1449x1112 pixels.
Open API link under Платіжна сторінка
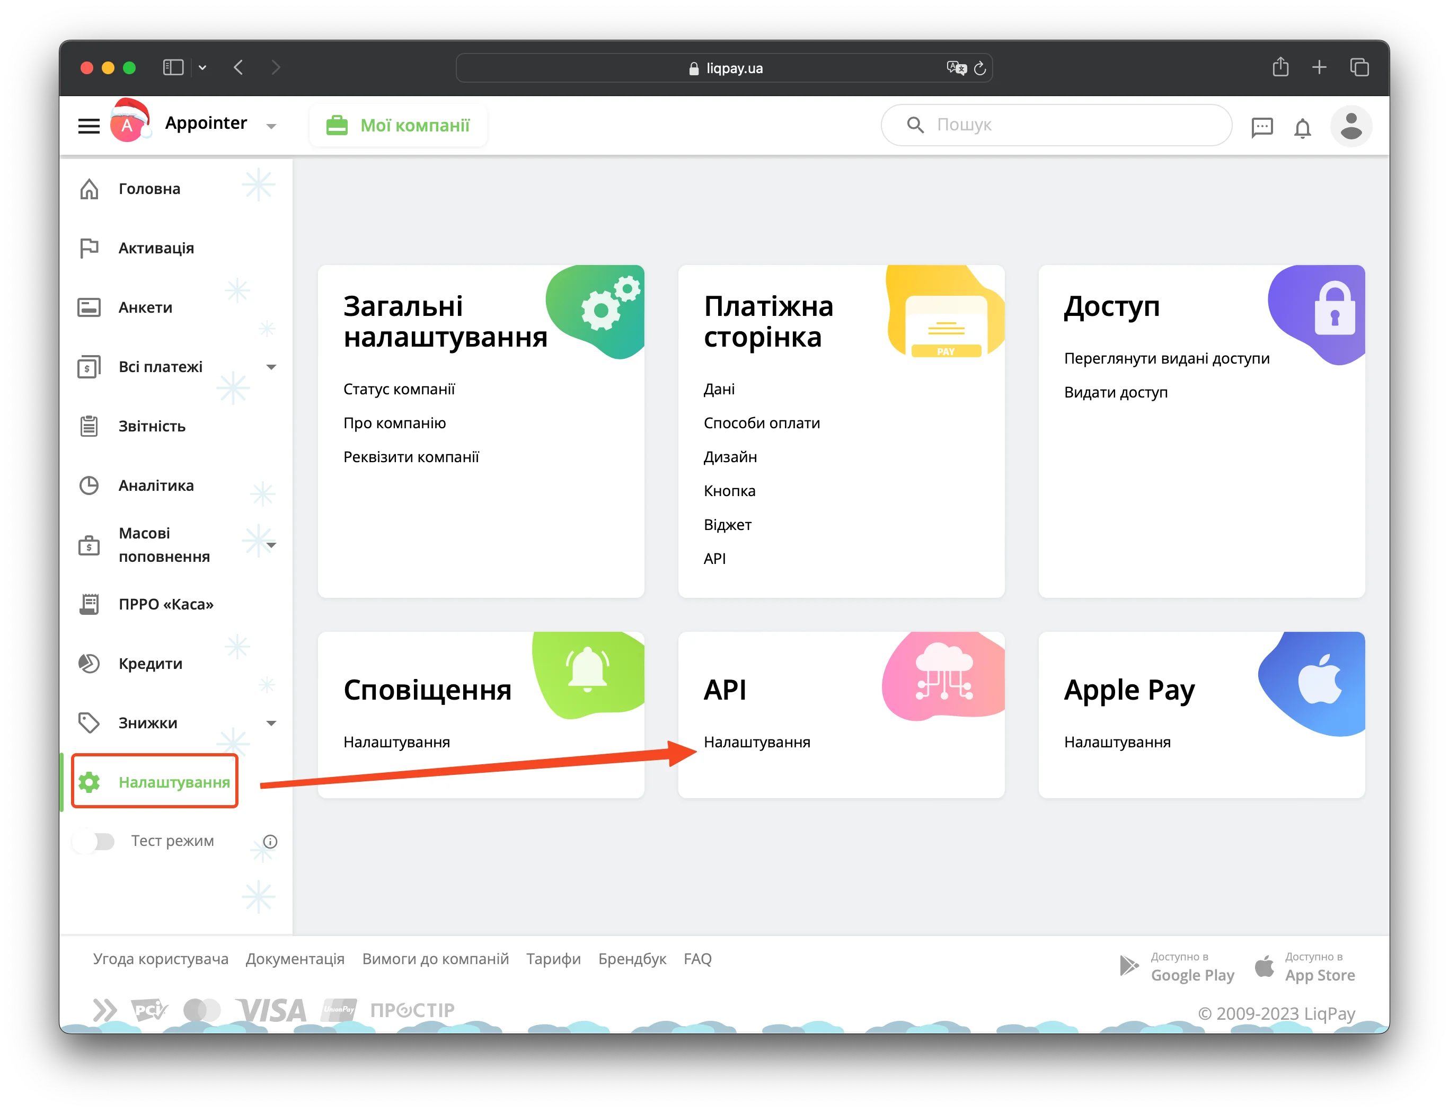pos(714,559)
